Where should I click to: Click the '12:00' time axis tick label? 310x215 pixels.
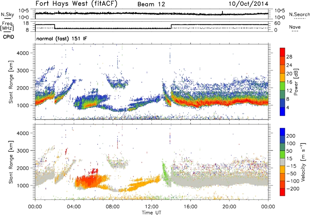click(152, 207)
